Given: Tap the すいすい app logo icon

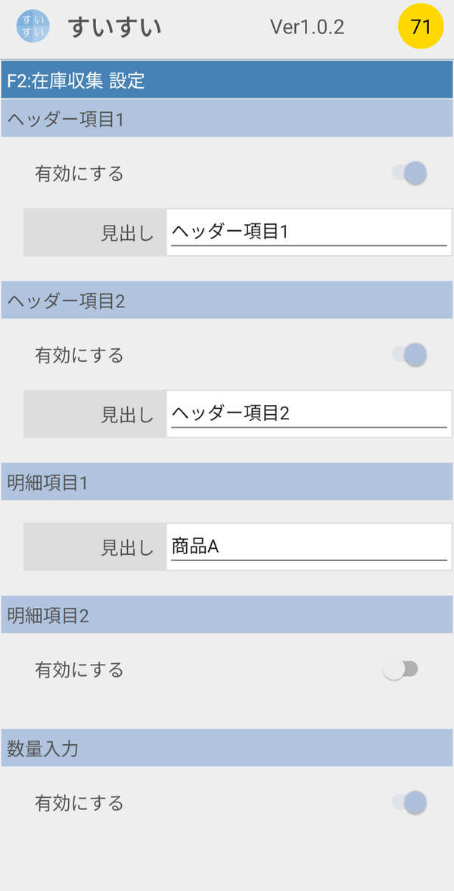Looking at the screenshot, I should tap(33, 26).
